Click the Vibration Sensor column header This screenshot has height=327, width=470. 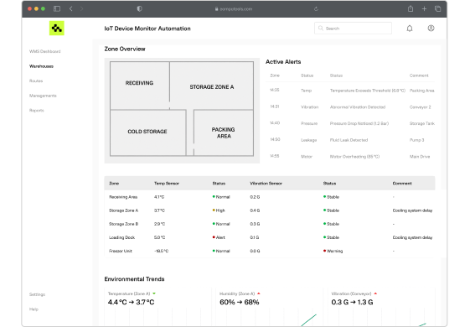[266, 183]
